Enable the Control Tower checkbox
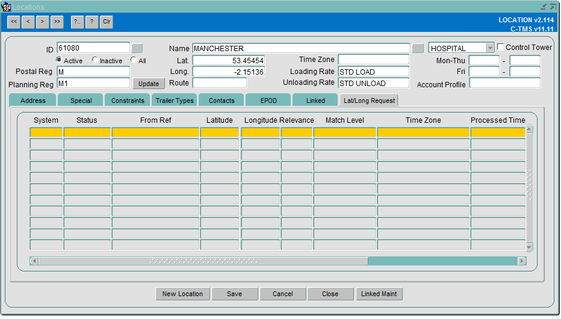 click(501, 47)
